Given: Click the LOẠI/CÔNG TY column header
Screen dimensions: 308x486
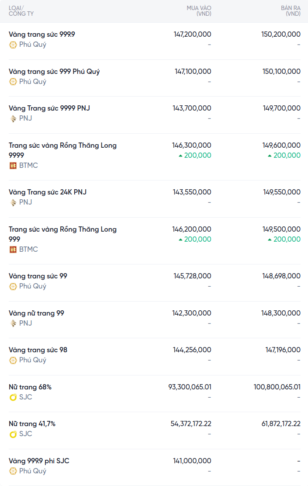Looking at the screenshot, I should [x=21, y=11].
